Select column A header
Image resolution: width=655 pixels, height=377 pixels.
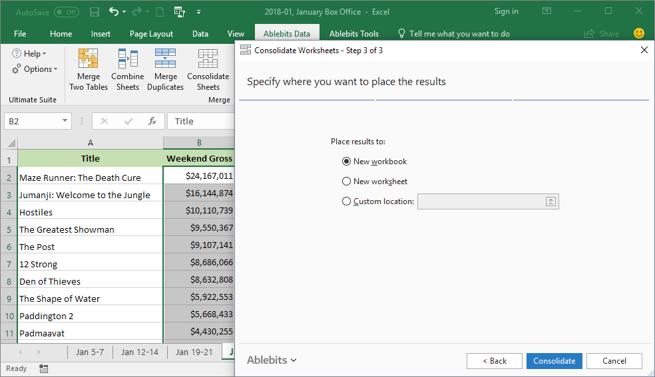pos(91,143)
